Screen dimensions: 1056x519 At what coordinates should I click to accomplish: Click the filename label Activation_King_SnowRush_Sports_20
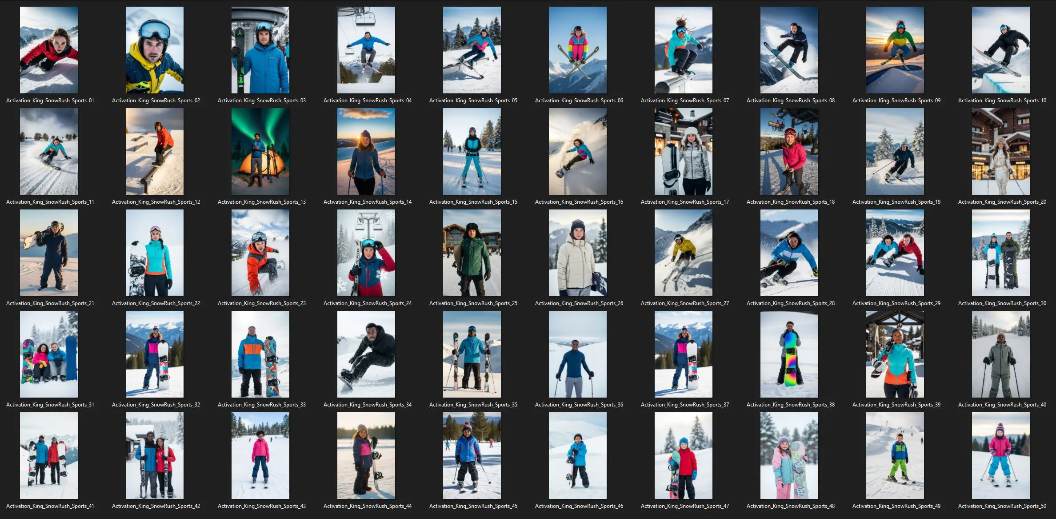[1002, 202]
